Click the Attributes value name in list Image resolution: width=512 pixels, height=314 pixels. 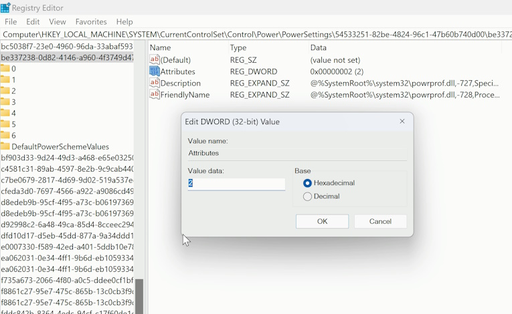coord(177,71)
